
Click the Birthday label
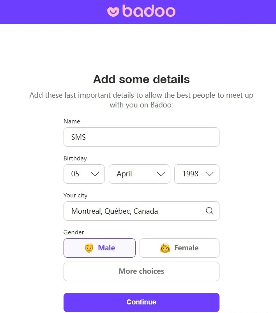[x=75, y=158]
